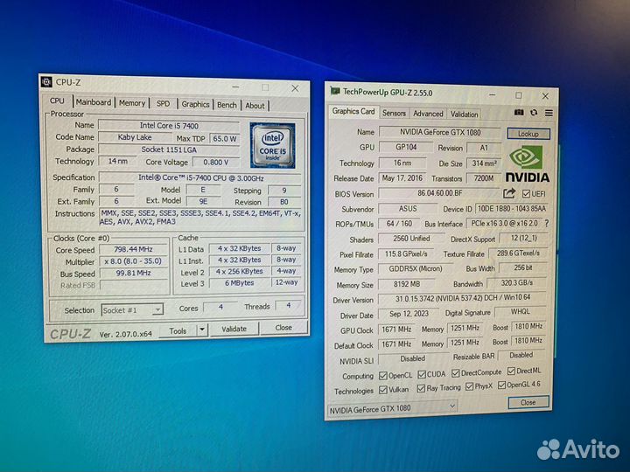
Task: Click the Level 3 cache value 6 MBytes
Action: click(x=240, y=283)
